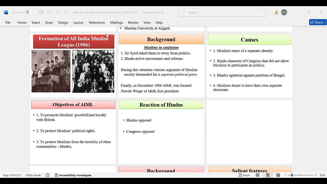
Task: Expand the Undo history dropdown arrow
Action: (x=53, y=12)
